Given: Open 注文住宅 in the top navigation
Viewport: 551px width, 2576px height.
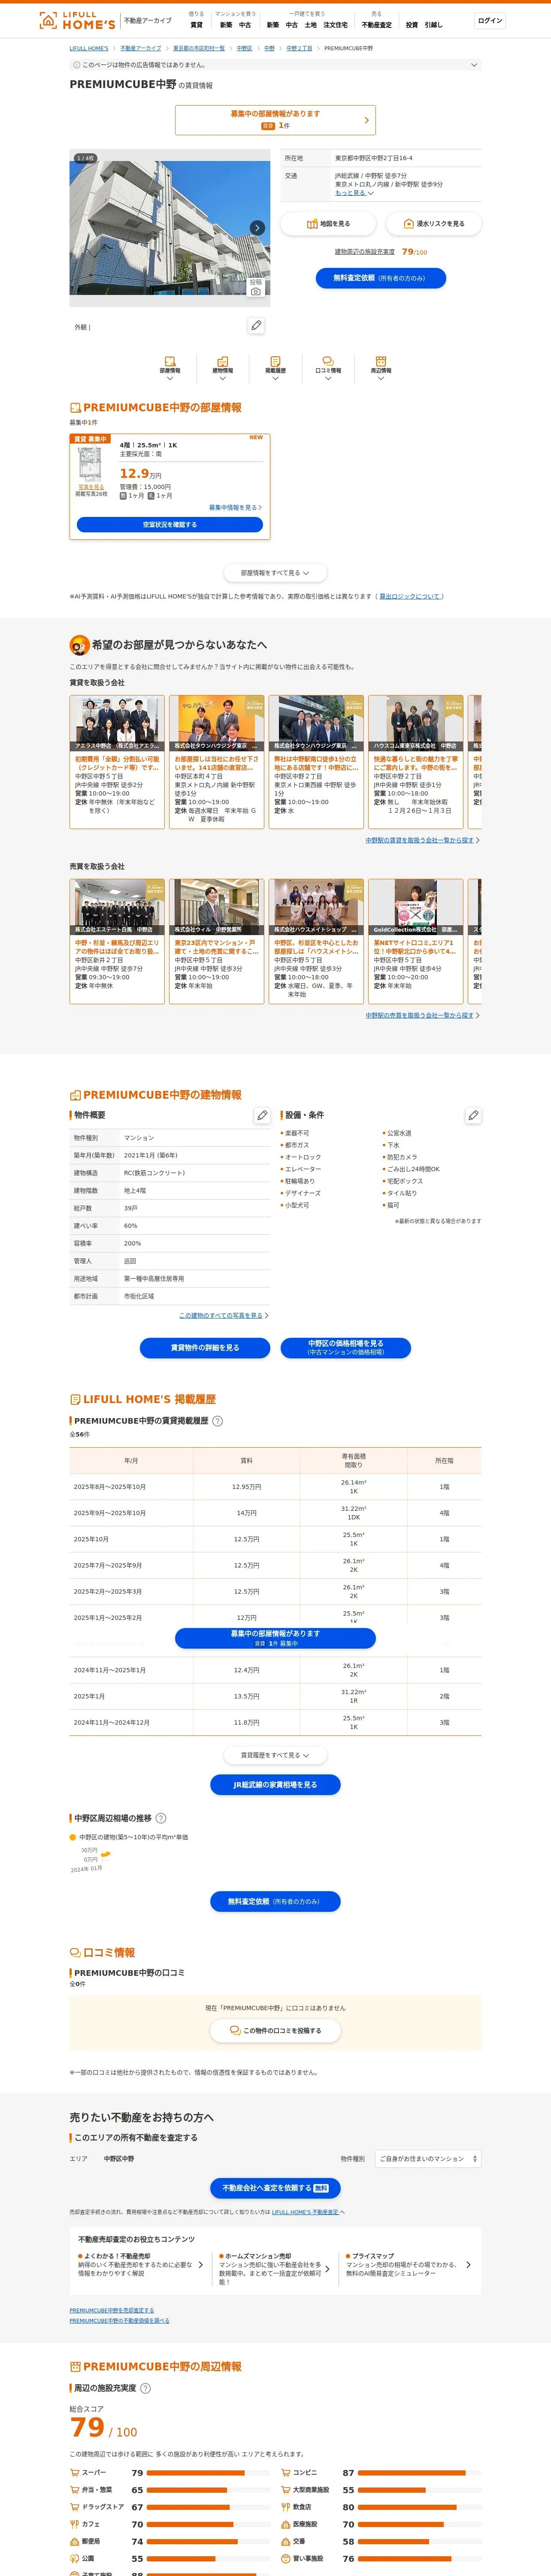Looking at the screenshot, I should click(x=335, y=25).
